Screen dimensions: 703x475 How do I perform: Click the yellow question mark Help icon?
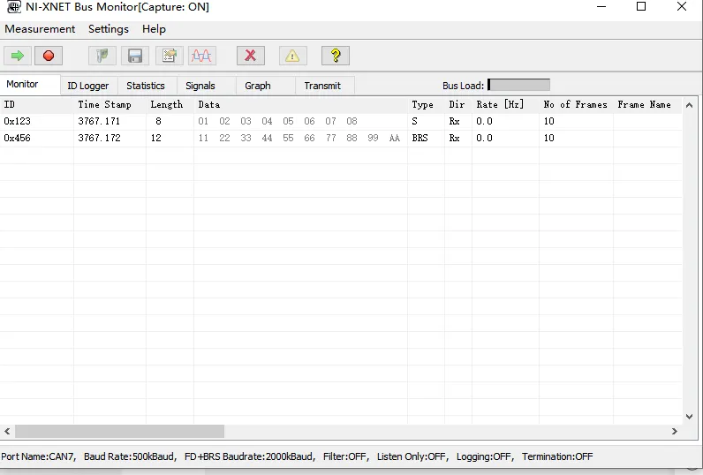(336, 56)
